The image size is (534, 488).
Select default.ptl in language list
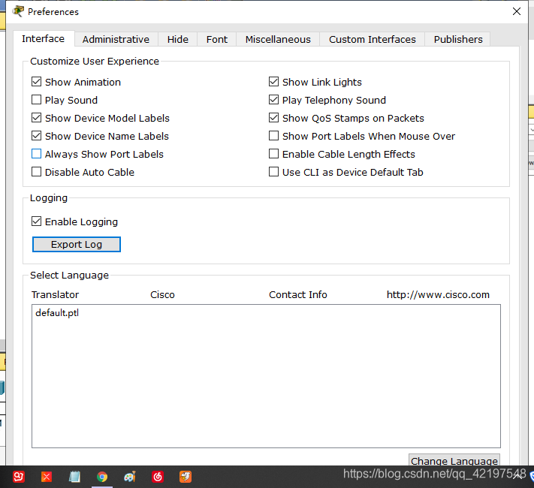point(266,313)
